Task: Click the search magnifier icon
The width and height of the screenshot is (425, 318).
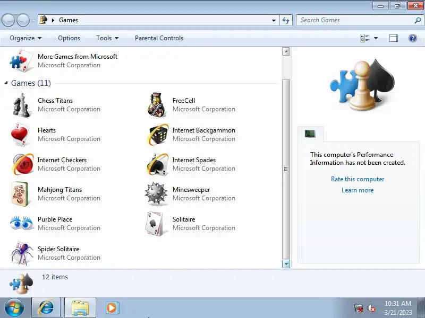Action: click(418, 20)
